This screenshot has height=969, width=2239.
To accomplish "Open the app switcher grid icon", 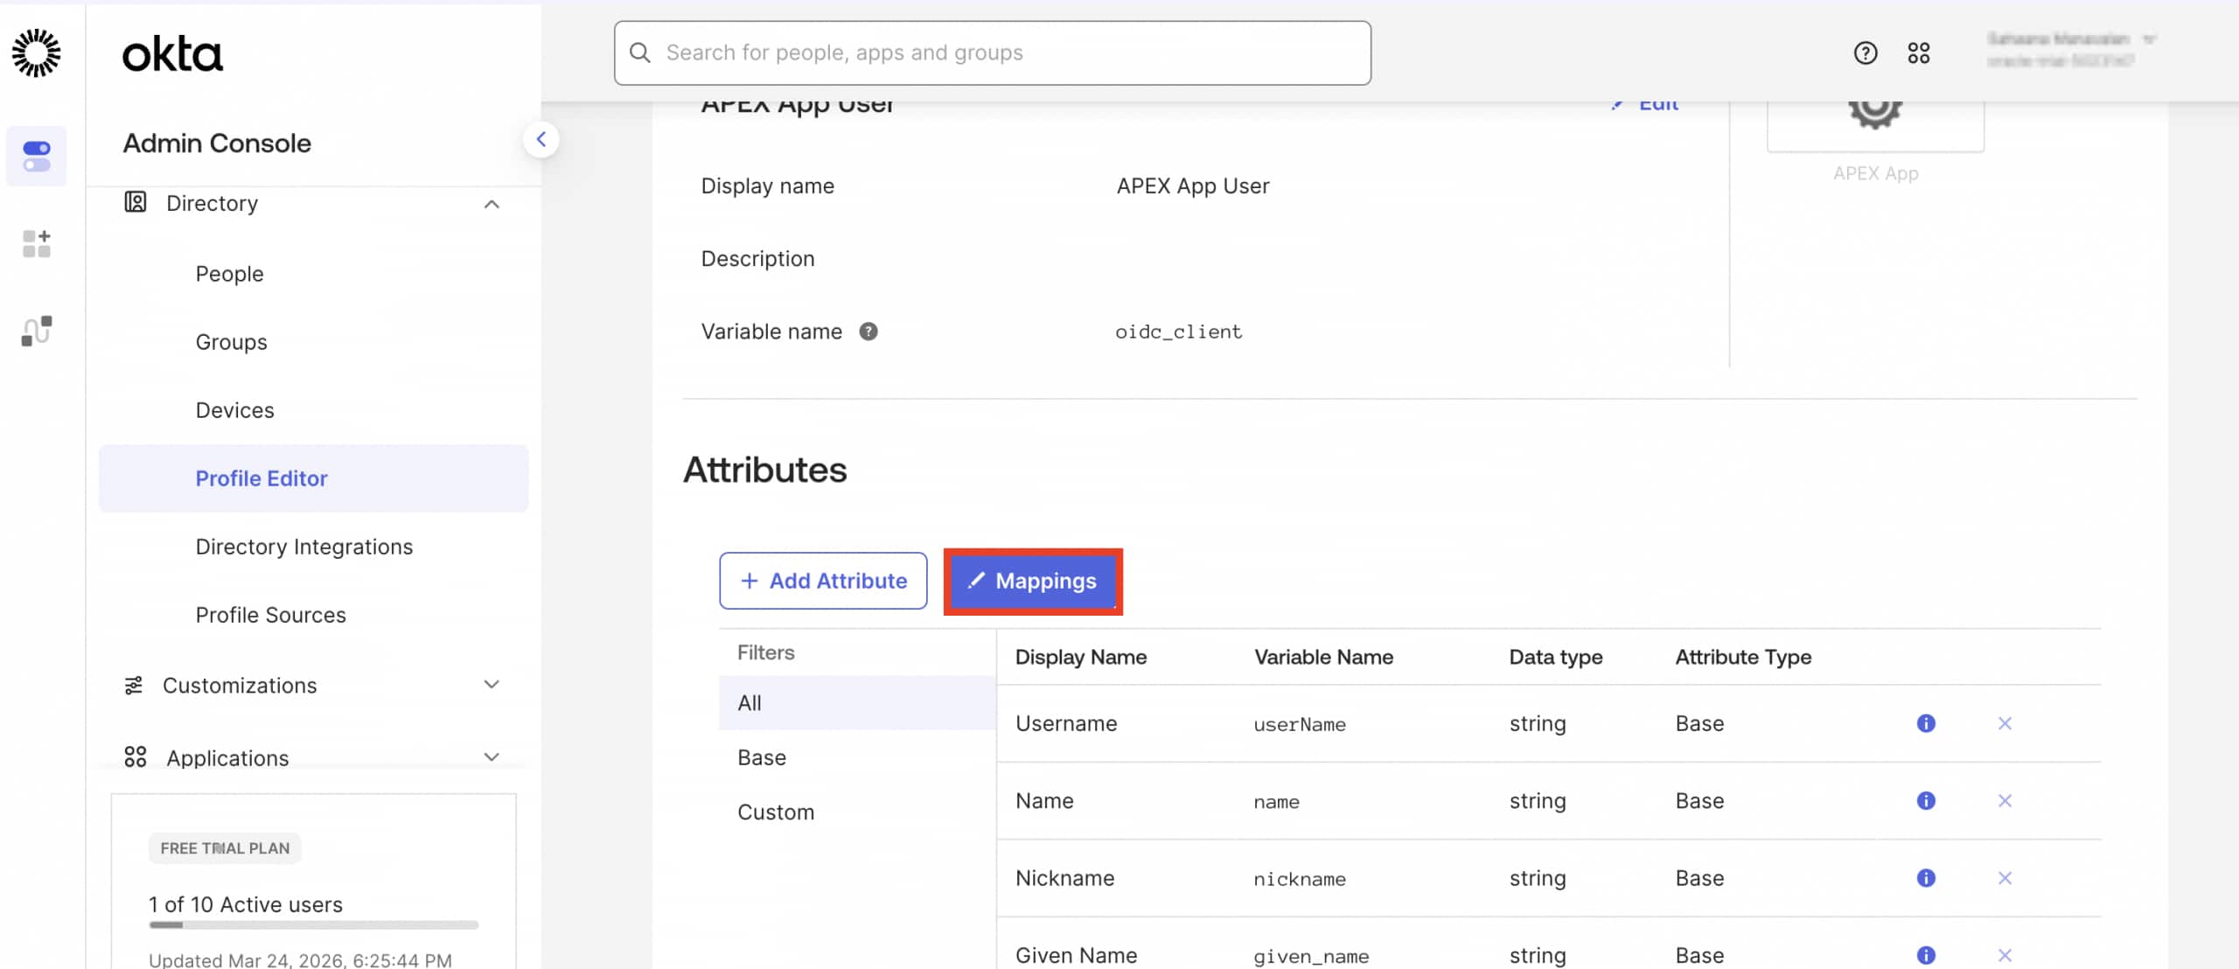I will (1921, 52).
